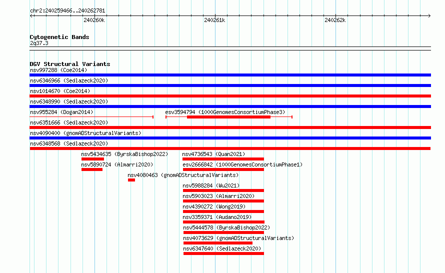This screenshot has height=273, width=445.
Task: Select the red bar under nsv4736543
Action: pos(223,159)
